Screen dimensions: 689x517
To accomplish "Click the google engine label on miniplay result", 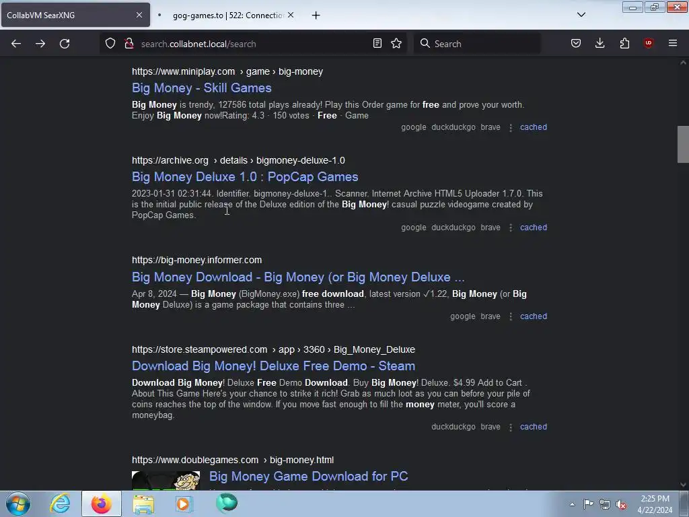I will pyautogui.click(x=414, y=127).
